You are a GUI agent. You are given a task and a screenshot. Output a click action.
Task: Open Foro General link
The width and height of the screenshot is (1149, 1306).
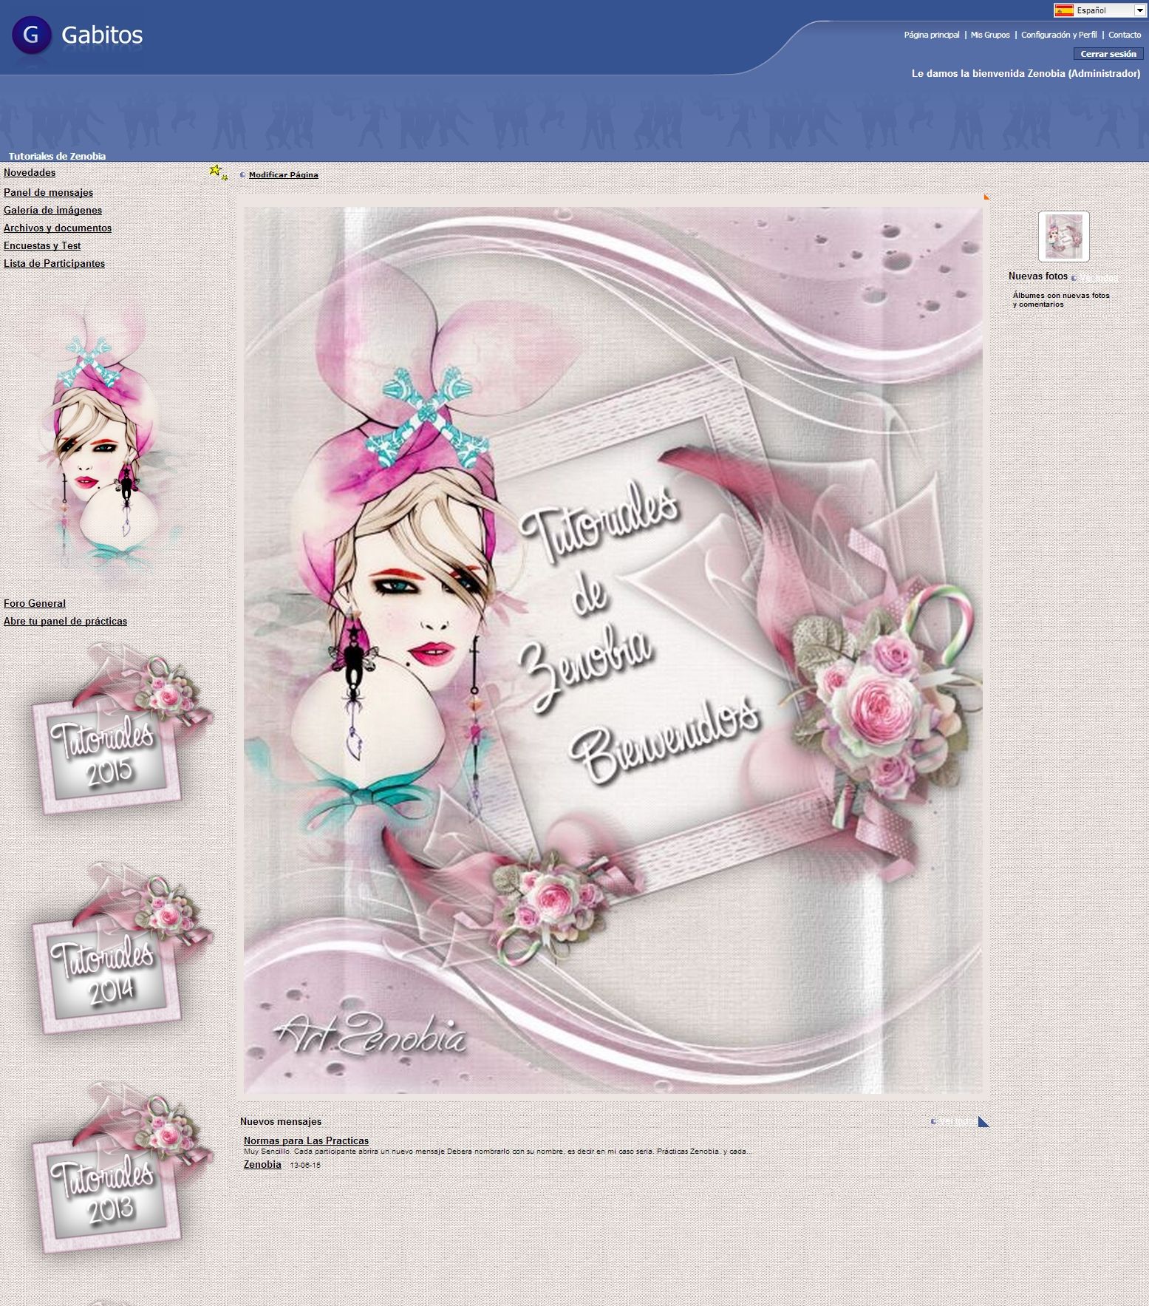click(x=35, y=603)
